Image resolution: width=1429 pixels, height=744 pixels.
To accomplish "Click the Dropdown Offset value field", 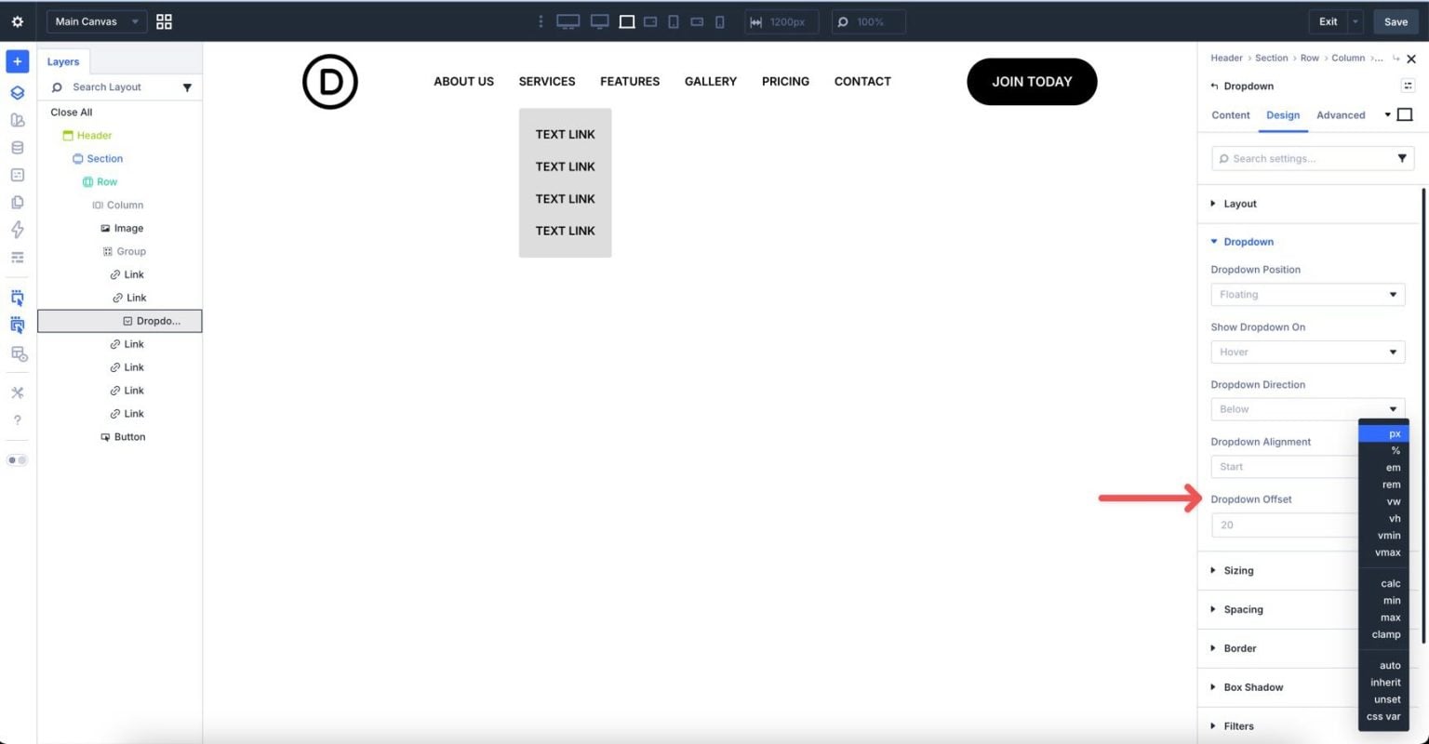I will click(x=1285, y=525).
